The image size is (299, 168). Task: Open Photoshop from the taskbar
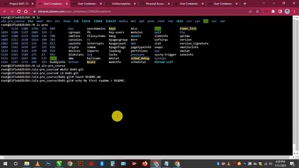click(x=48, y=164)
